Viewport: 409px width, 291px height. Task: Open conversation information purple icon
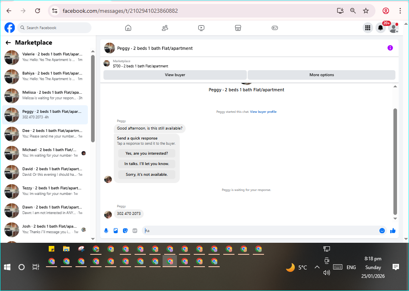point(390,48)
